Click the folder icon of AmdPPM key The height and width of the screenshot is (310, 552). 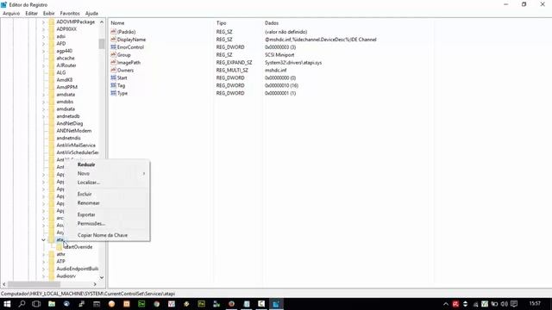coord(52,87)
